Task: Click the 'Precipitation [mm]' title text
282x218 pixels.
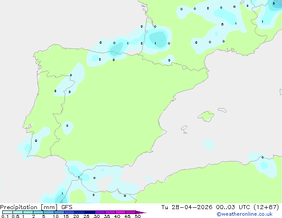Action: 29,207
